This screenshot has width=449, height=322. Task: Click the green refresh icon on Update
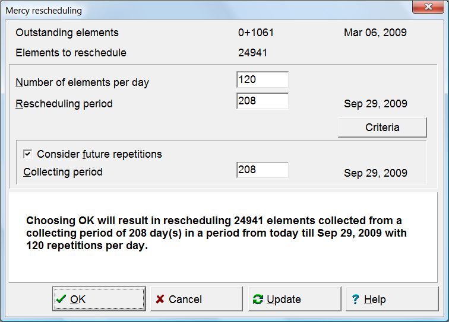(258, 299)
